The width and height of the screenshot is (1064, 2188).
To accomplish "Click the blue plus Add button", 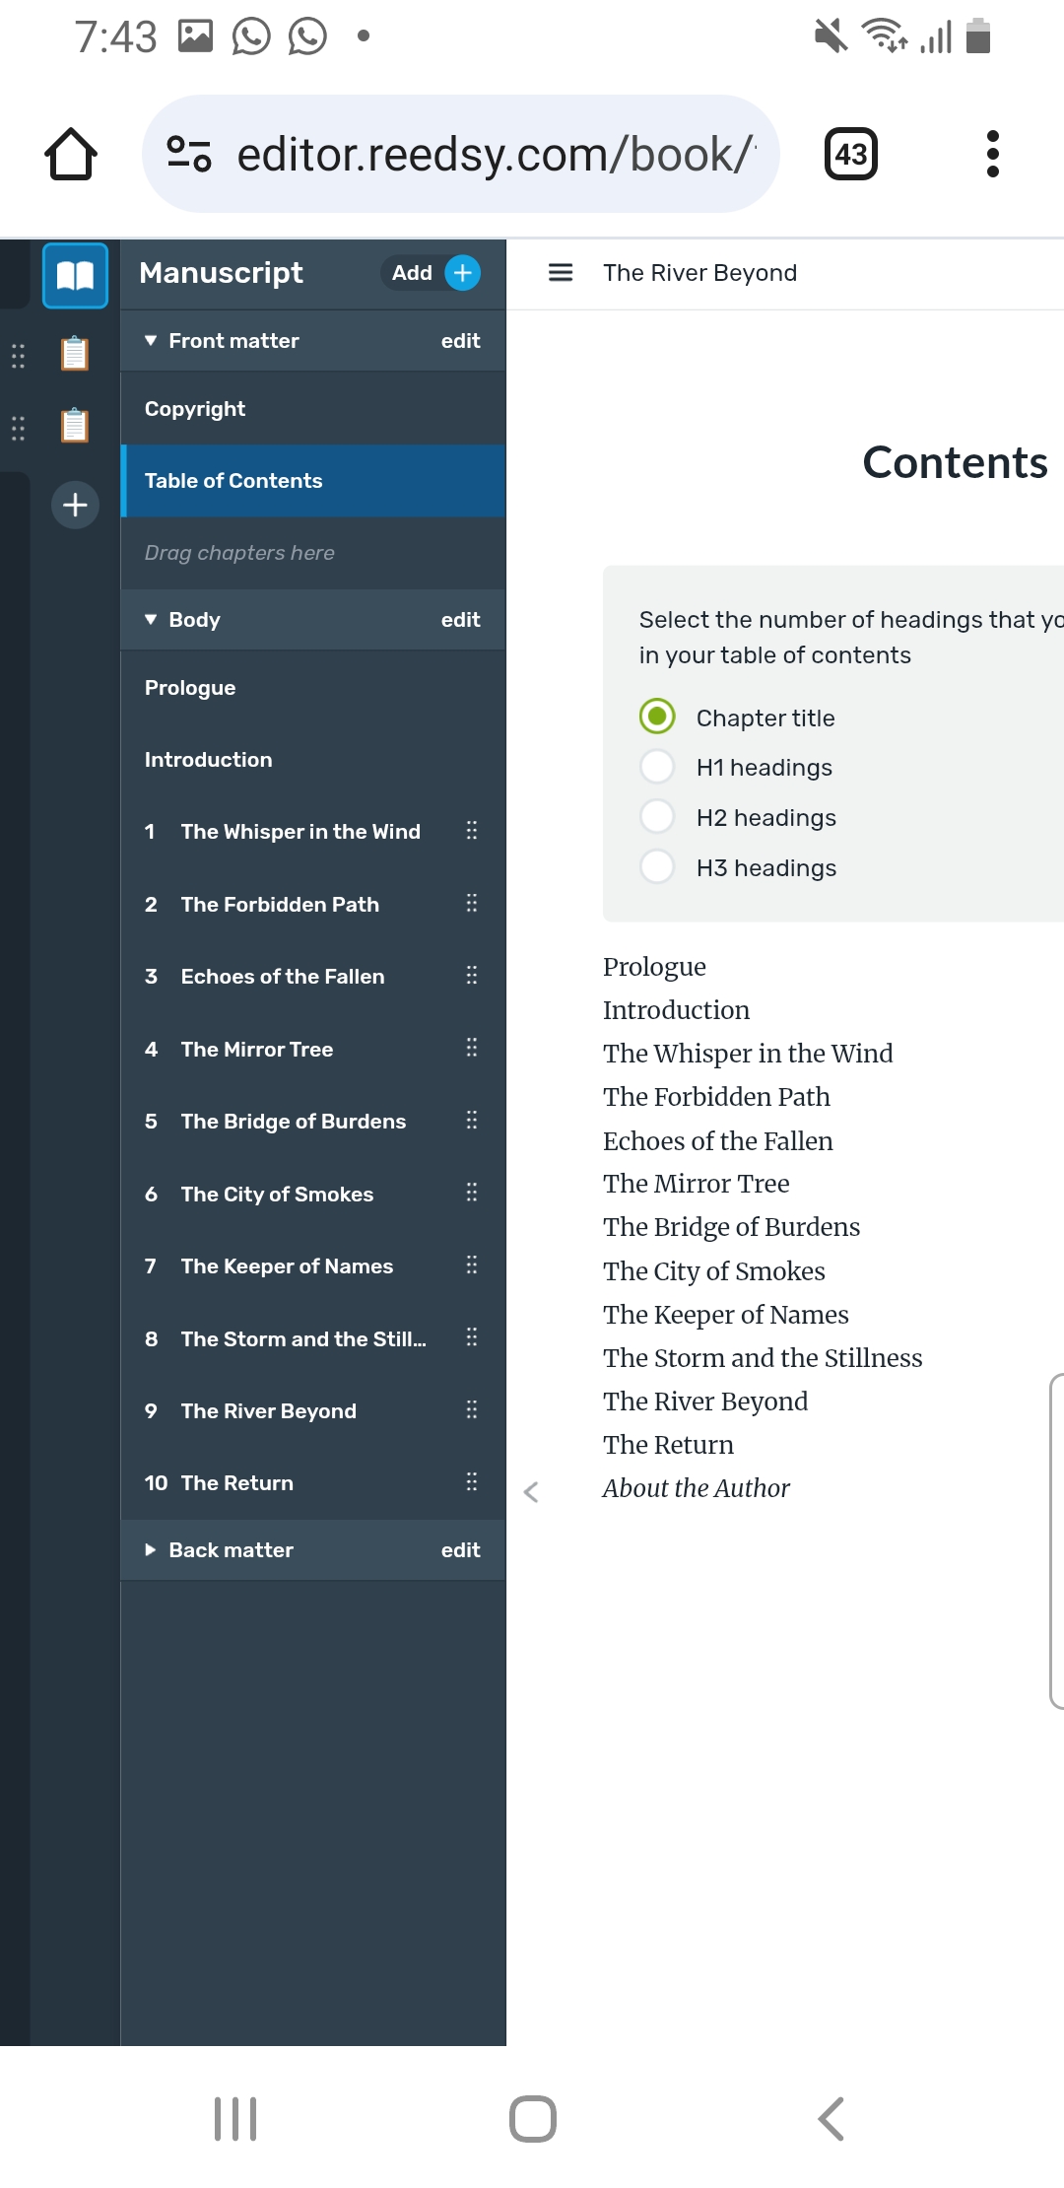I will click(462, 273).
